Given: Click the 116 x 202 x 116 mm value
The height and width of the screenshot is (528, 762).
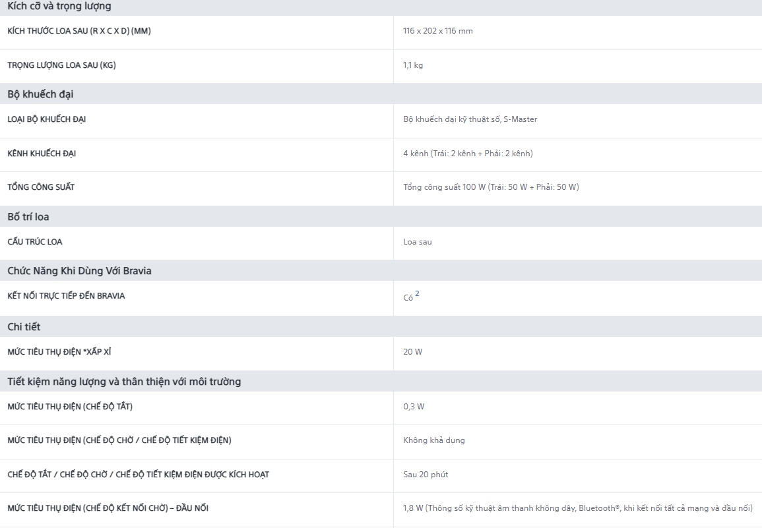Looking at the screenshot, I should 438,31.
